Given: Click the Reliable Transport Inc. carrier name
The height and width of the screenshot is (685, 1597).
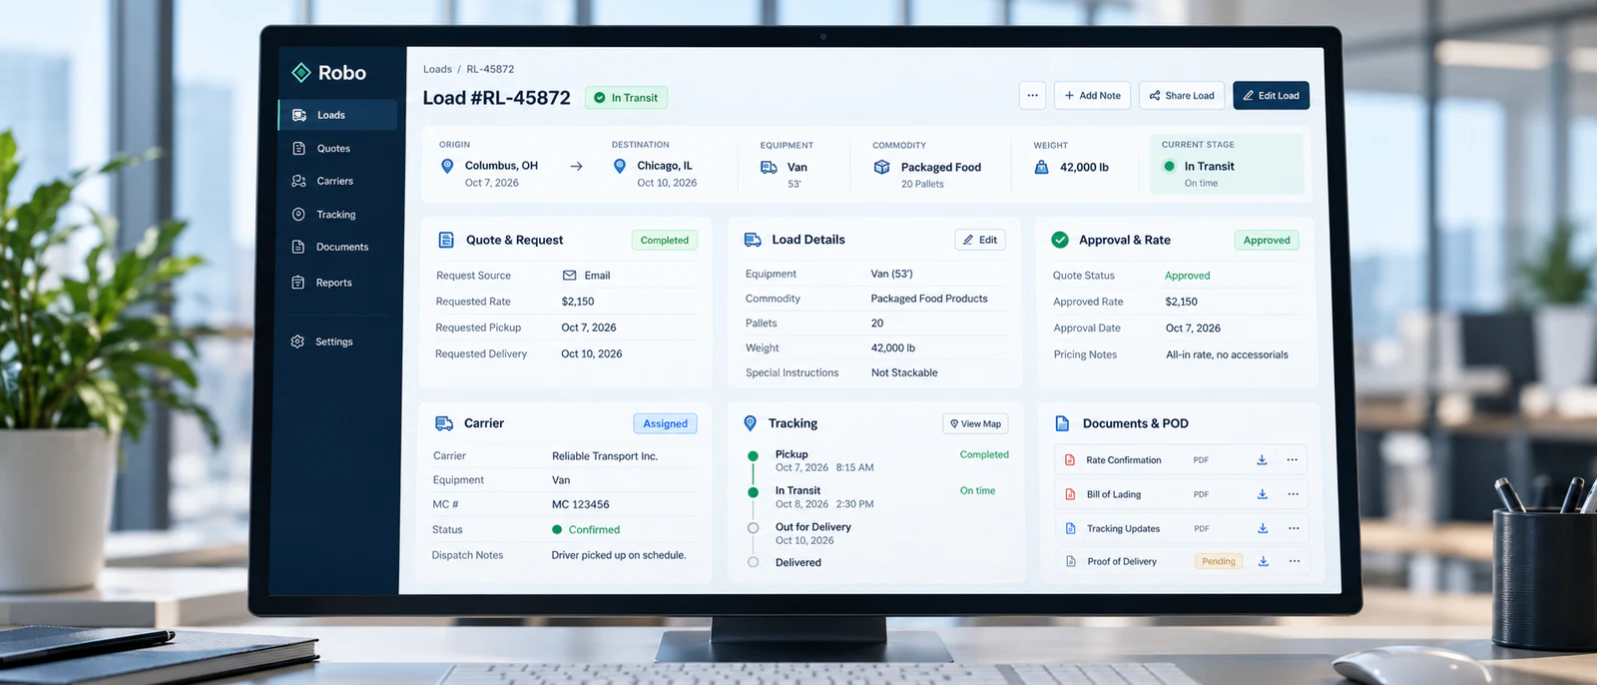Looking at the screenshot, I should 605,456.
